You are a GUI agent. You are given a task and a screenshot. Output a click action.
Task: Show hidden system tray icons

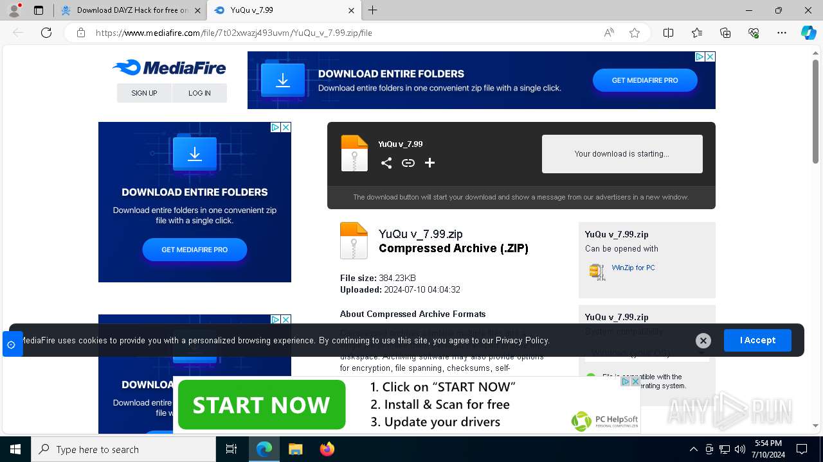point(693,449)
